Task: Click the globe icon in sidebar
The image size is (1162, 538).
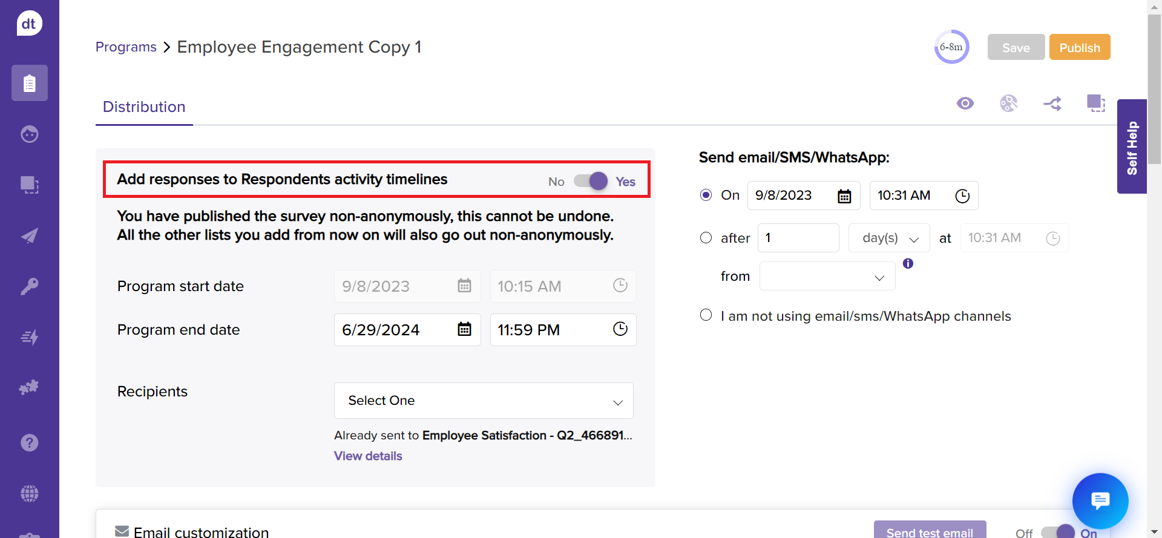Action: point(29,494)
